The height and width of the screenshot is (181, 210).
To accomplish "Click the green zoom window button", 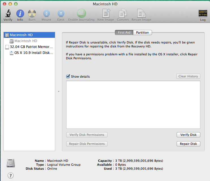I will [16, 4].
